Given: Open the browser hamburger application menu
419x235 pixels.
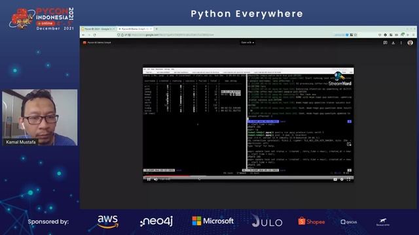Looking at the screenshot, I should (x=413, y=35).
